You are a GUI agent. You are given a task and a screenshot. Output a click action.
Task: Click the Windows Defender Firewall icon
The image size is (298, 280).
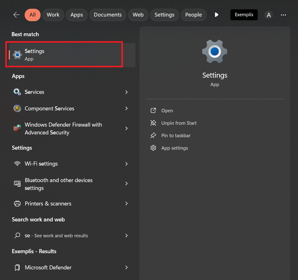(x=17, y=128)
